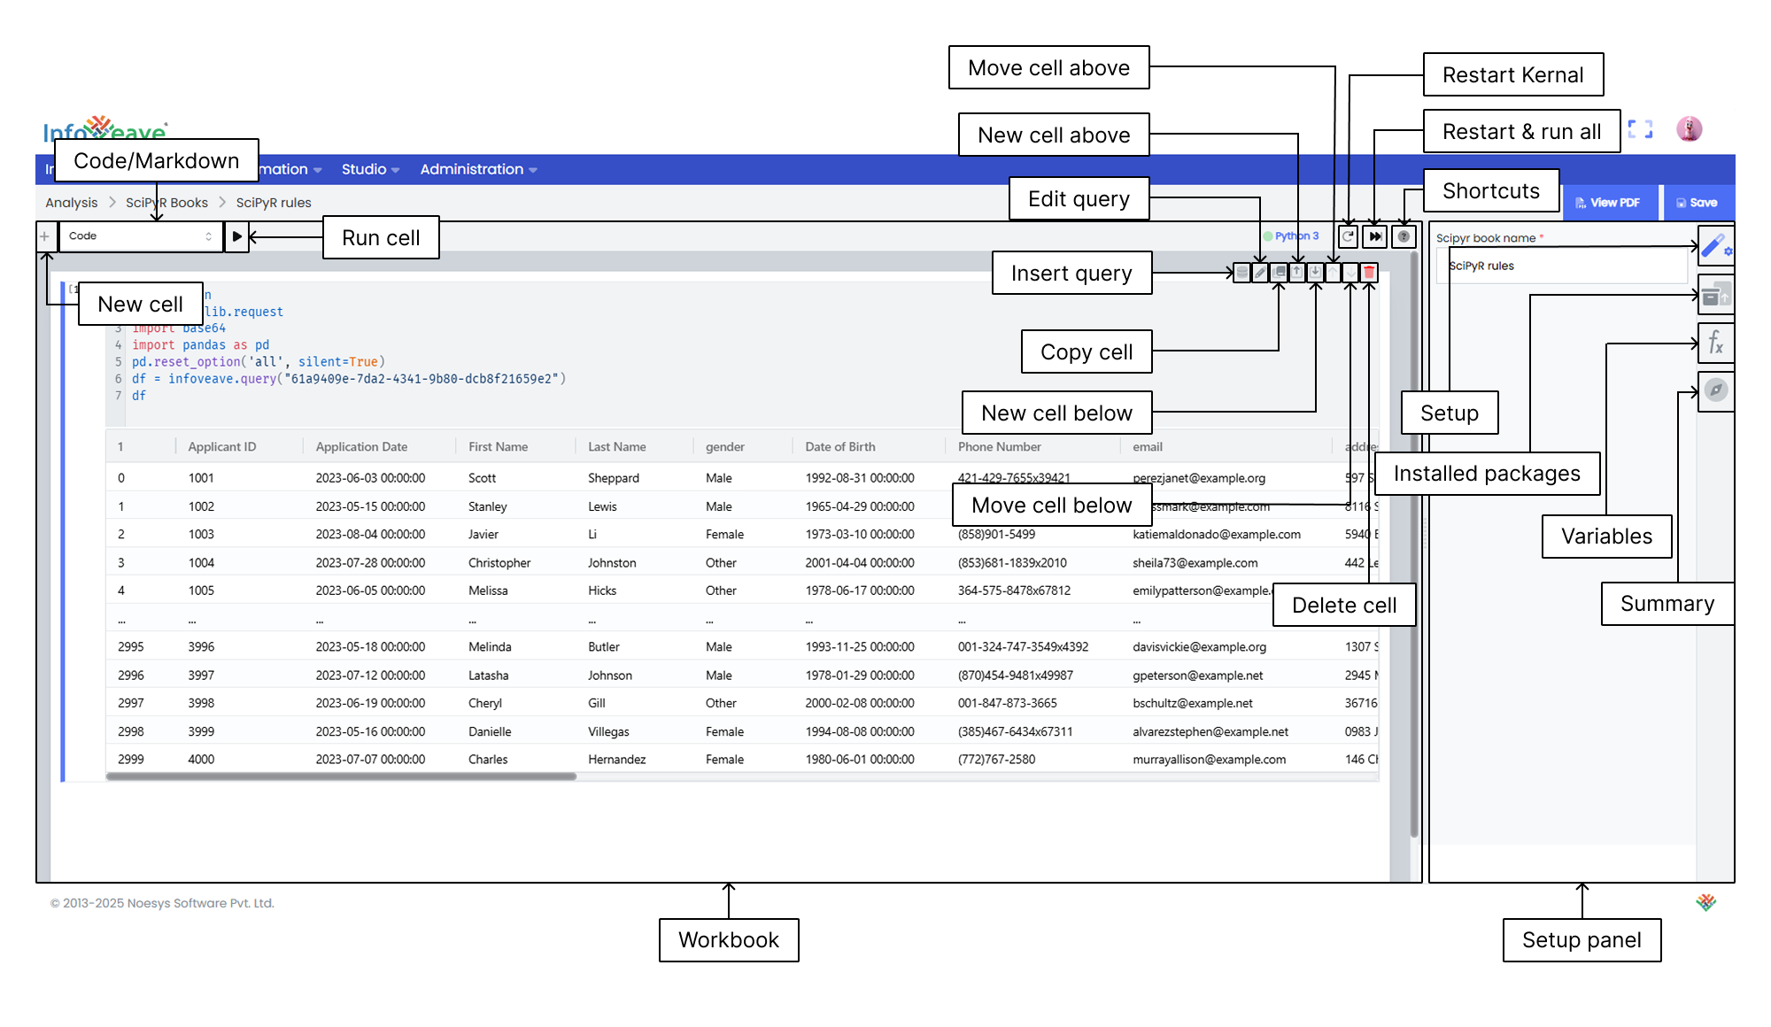Go to the SciPyR Books breadcrumb
The width and height of the screenshot is (1771, 1027).
pyautogui.click(x=166, y=203)
